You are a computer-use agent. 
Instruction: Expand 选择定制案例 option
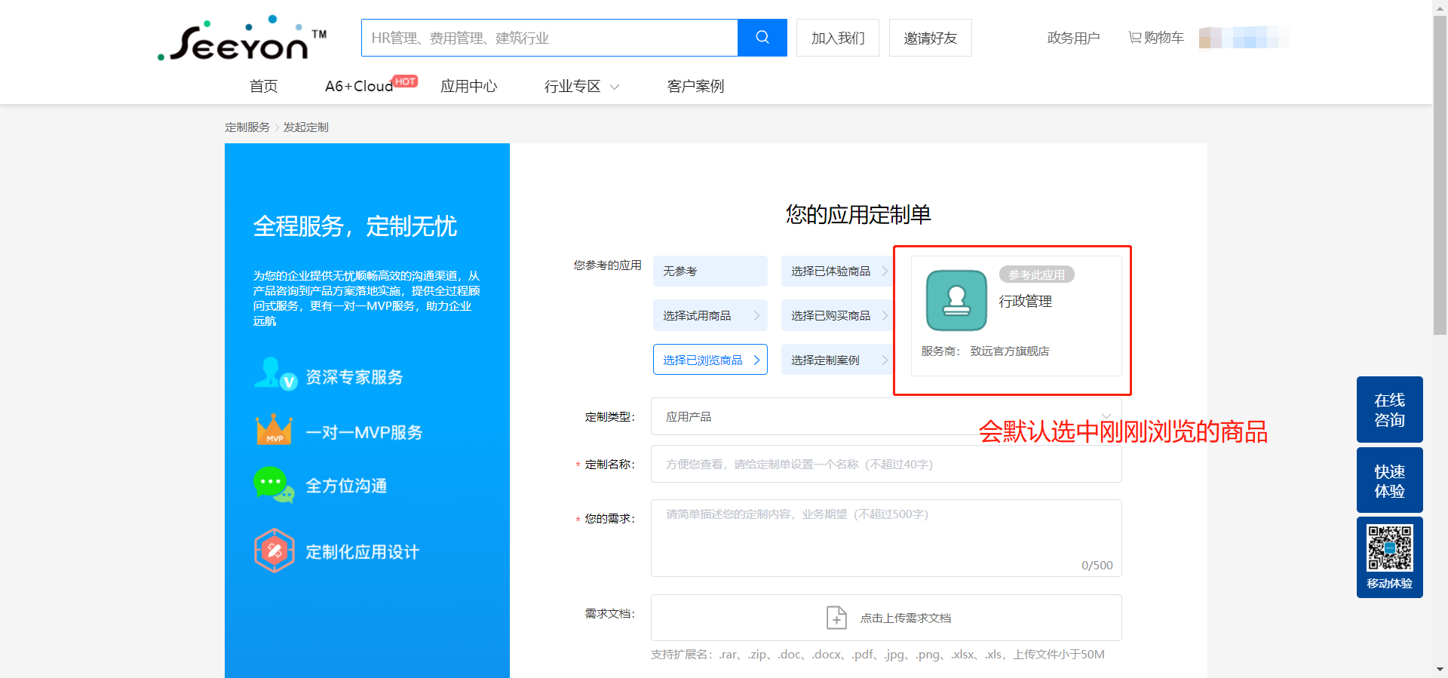click(839, 360)
